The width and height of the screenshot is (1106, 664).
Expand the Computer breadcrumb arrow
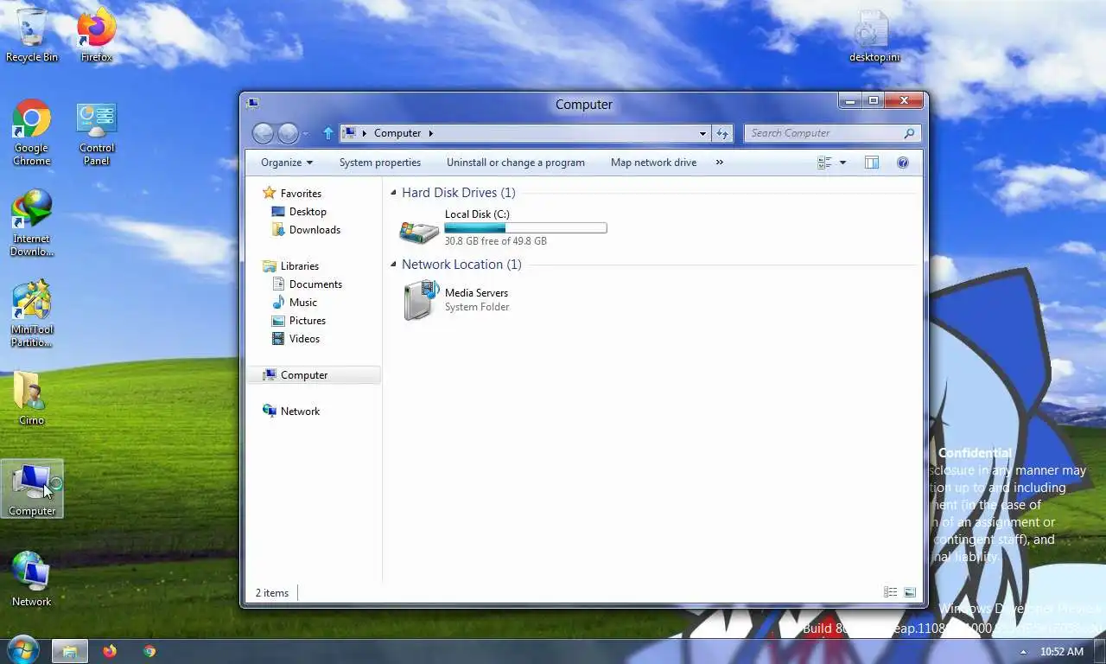pos(430,133)
